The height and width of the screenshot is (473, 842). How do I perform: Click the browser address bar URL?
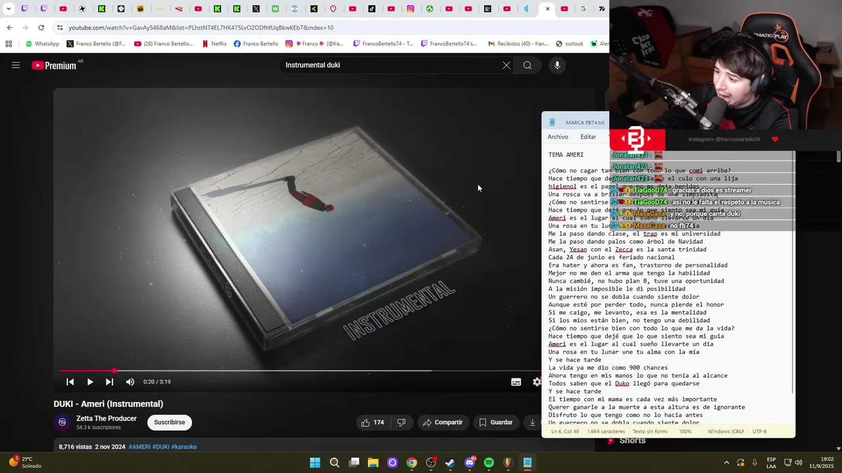click(x=201, y=28)
